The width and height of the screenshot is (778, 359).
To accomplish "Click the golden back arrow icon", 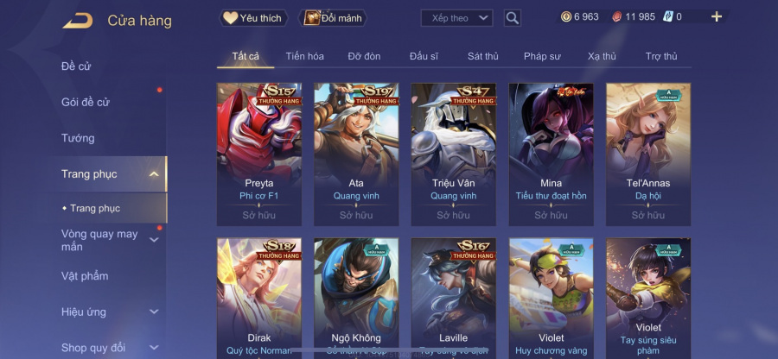I will pos(78,21).
